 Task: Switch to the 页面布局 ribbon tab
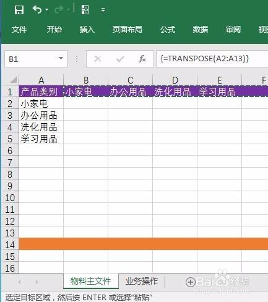point(128,29)
